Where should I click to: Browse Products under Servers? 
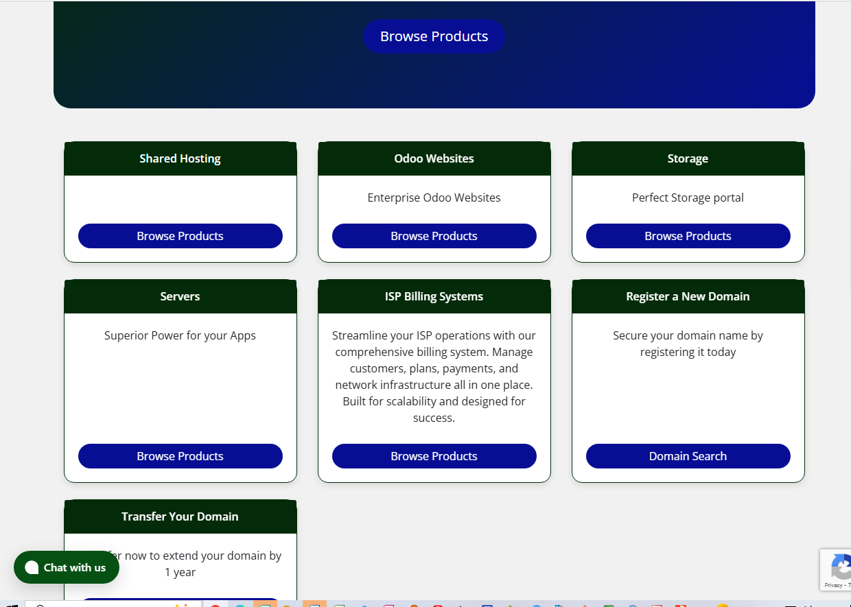(180, 455)
